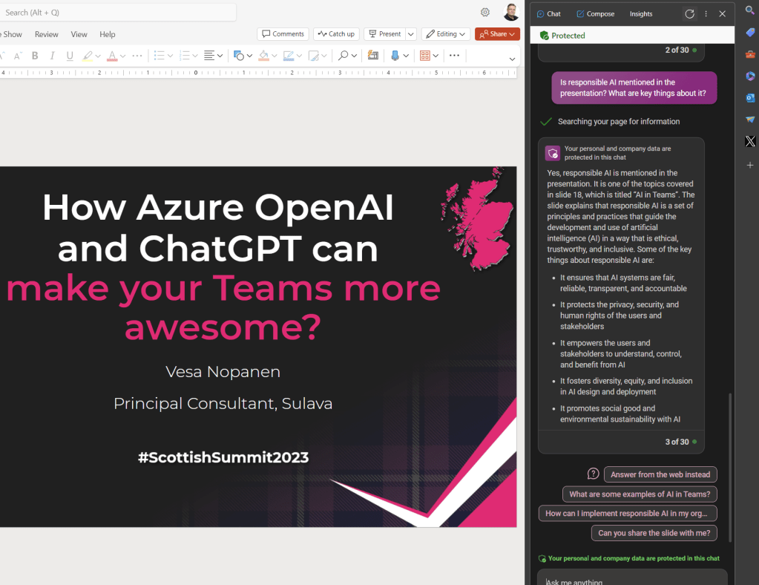Open the Shopping tag sidebar icon

click(x=750, y=33)
